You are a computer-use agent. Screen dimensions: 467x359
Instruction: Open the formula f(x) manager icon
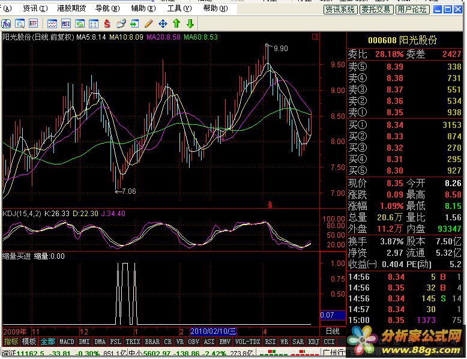6,23
